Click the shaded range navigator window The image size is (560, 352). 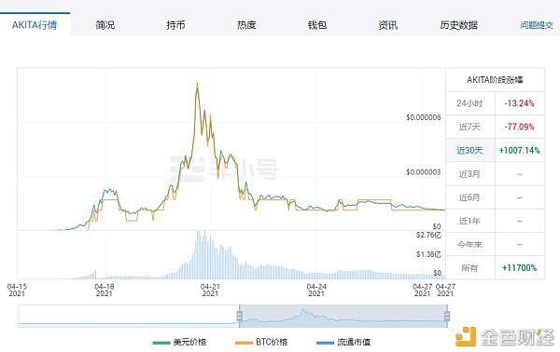click(x=343, y=316)
